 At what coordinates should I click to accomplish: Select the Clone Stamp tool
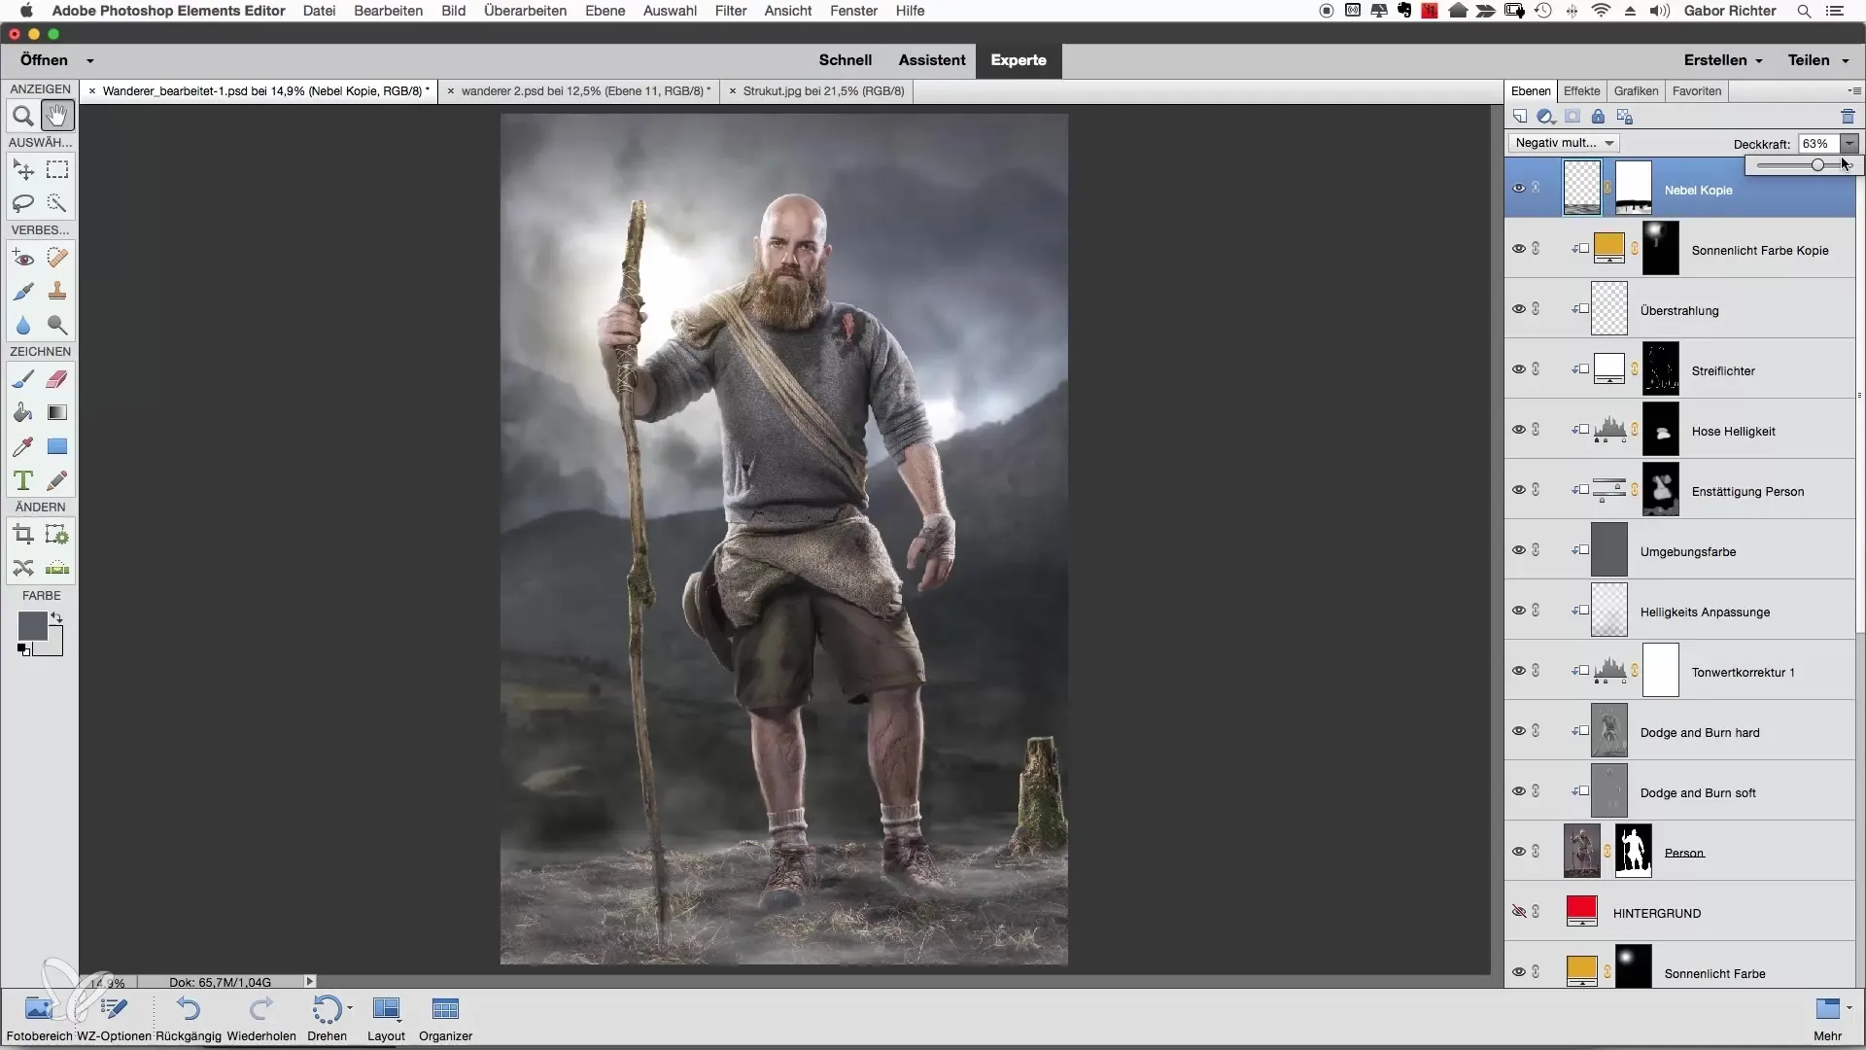(57, 291)
